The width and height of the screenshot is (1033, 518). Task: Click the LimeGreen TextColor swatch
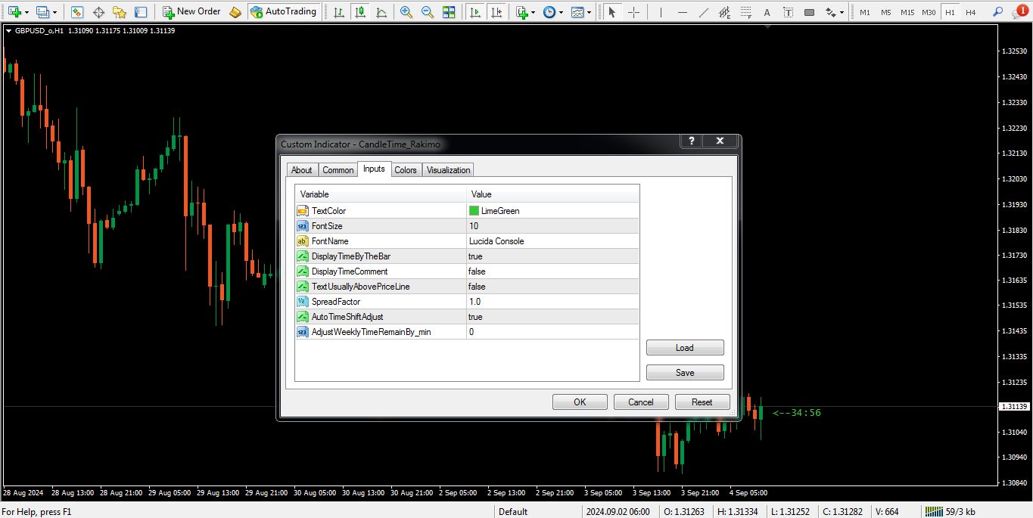(474, 211)
